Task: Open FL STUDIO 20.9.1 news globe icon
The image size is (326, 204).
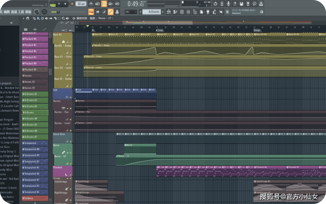Action: click(261, 12)
